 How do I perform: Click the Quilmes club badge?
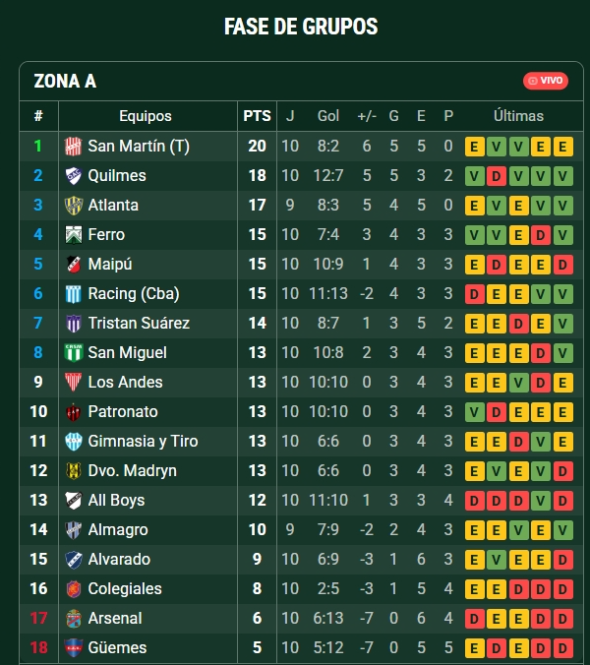point(74,175)
